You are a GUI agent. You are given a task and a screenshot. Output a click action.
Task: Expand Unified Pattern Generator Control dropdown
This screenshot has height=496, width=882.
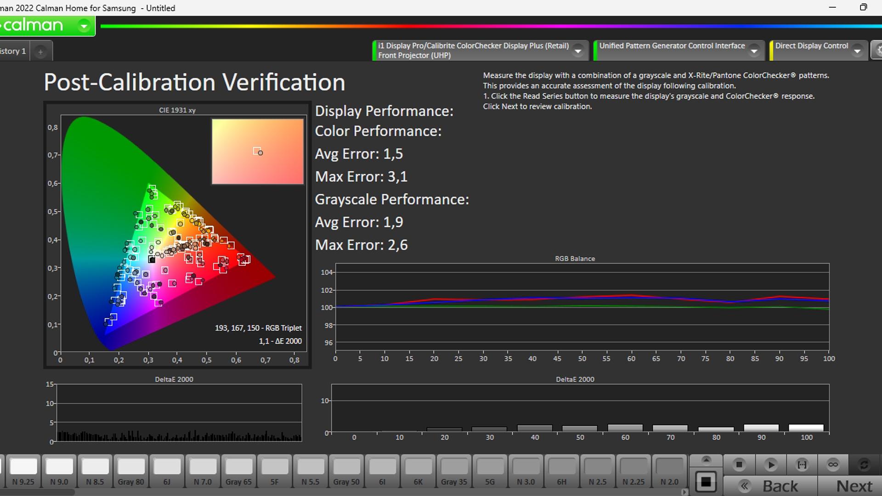coord(754,51)
